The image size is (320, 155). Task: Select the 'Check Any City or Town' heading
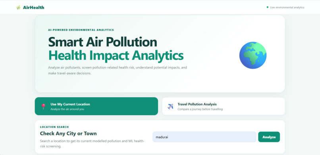[68, 134]
